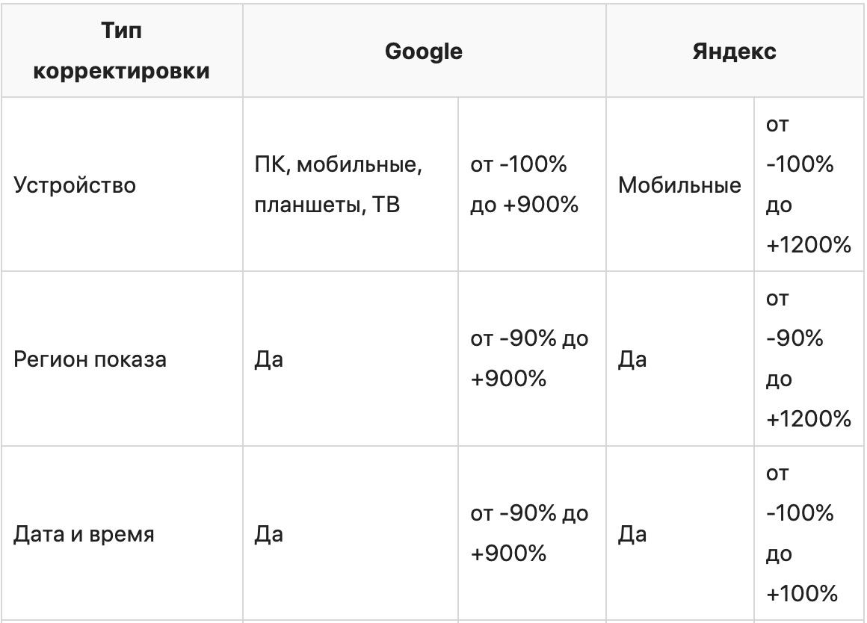867x623 pixels.
Task: Click the "планшеты, ТВ" text line
Action: click(328, 205)
